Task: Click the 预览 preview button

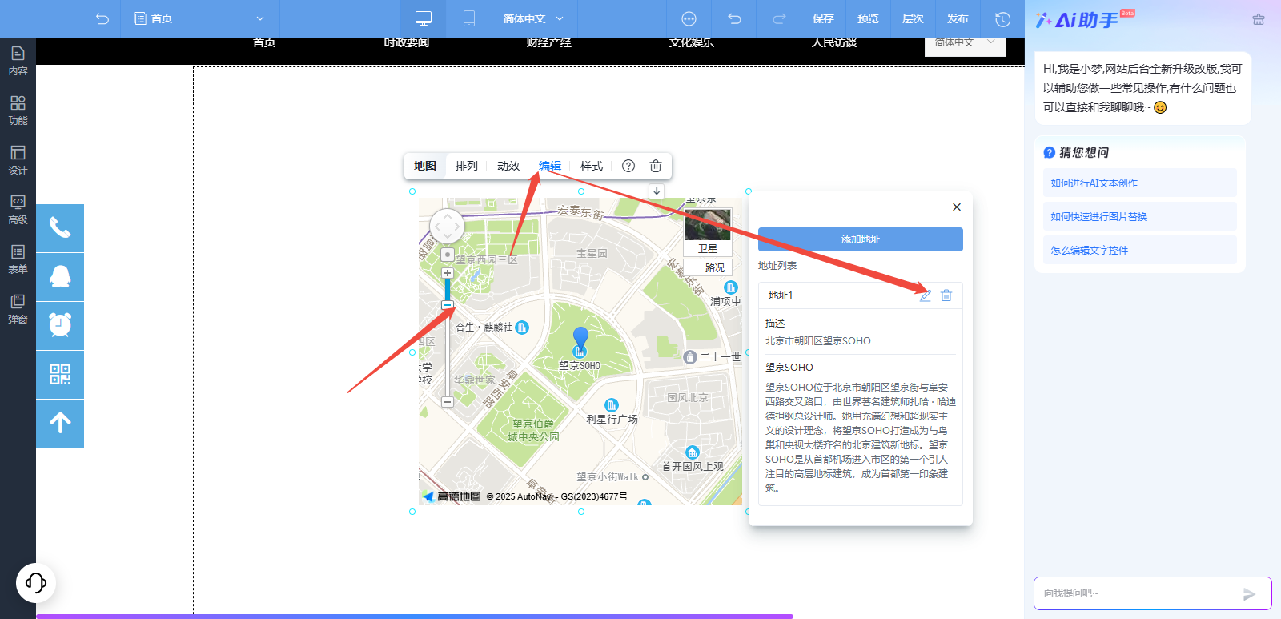Action: pos(868,18)
